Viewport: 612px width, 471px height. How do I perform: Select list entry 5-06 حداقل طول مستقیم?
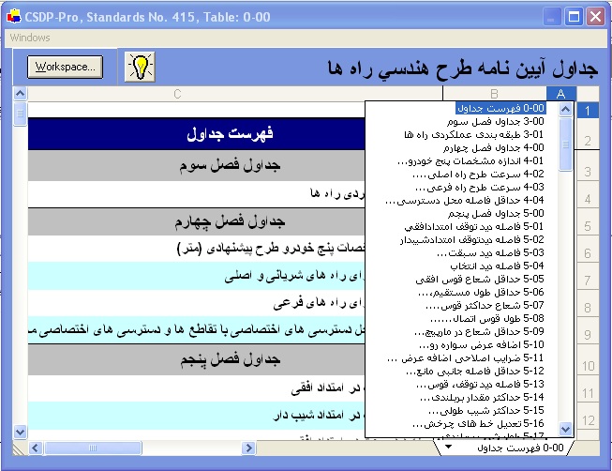coord(481,293)
